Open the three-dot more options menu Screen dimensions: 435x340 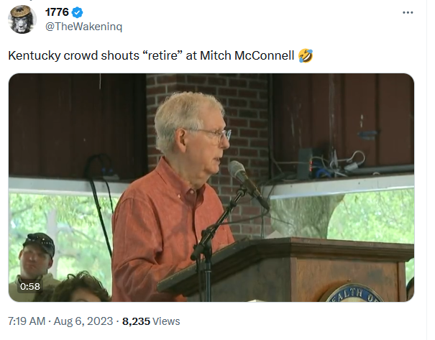click(x=408, y=13)
